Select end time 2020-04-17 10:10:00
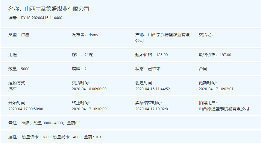The height and width of the screenshot is (144, 261). [x=89, y=109]
